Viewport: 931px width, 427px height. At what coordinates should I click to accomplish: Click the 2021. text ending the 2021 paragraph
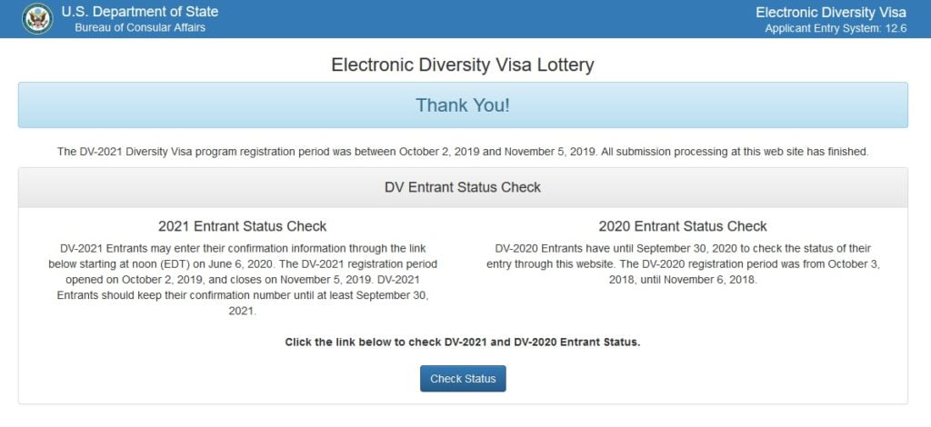click(x=243, y=311)
